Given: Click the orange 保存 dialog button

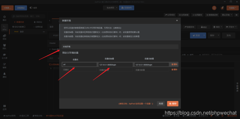Looking at the screenshot, I should click(x=173, y=104).
